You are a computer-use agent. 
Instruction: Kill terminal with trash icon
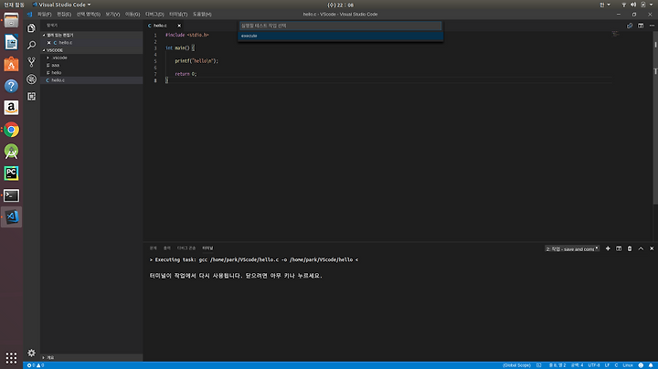pos(630,248)
